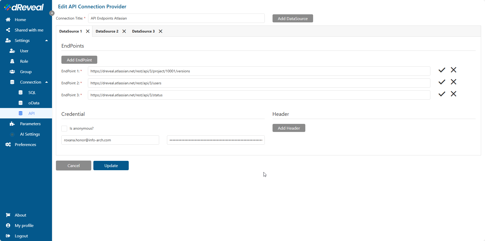This screenshot has height=241, width=485.
Task: Focus the Connection Title input field
Action: (176, 18)
